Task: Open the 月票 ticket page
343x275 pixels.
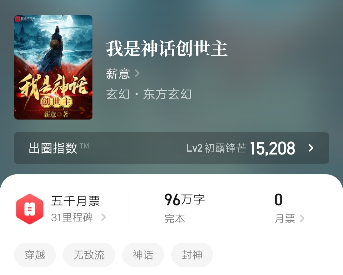Action: (x=285, y=218)
